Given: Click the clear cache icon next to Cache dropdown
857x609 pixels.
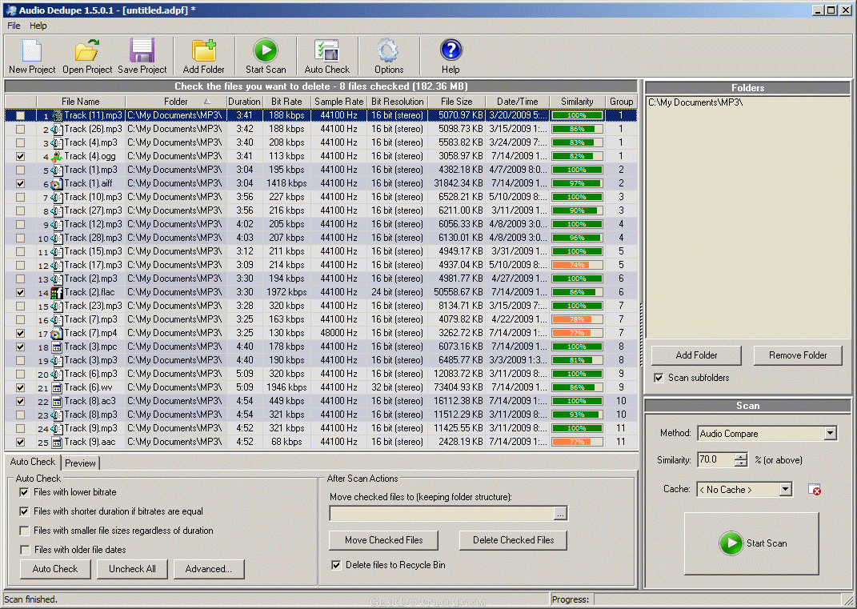Looking at the screenshot, I should (x=815, y=489).
